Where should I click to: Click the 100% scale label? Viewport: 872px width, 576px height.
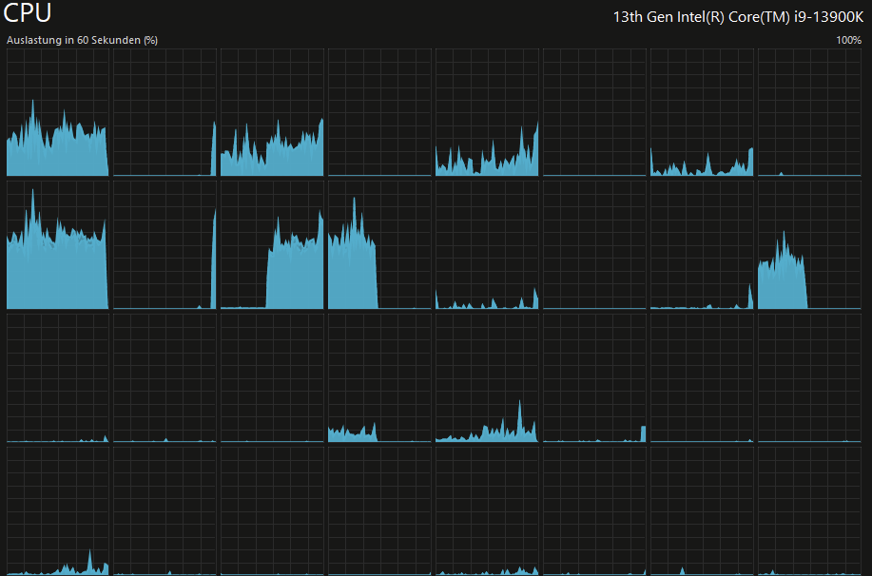[848, 40]
